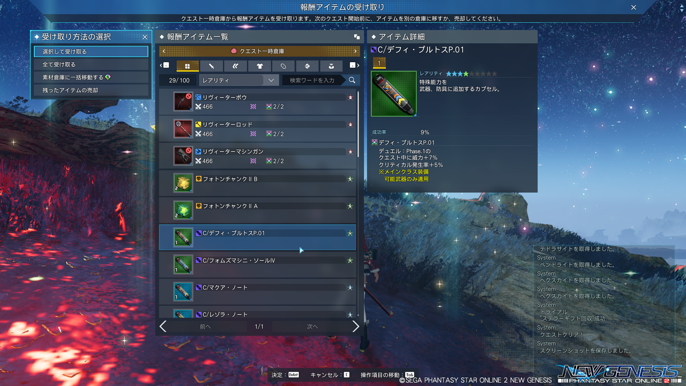The width and height of the screenshot is (686, 386).
Task: Select C/レゾラ・ノート item row
Action: [x=258, y=311]
